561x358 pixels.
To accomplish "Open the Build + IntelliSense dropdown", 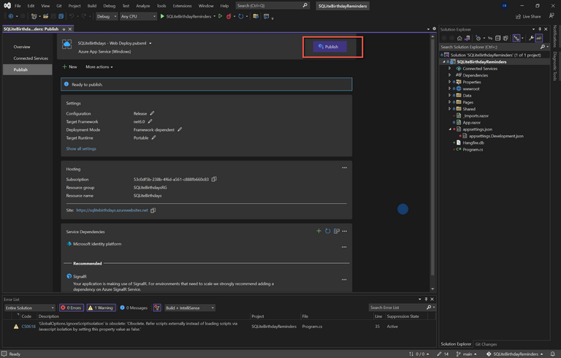I will pyautogui.click(x=190, y=308).
